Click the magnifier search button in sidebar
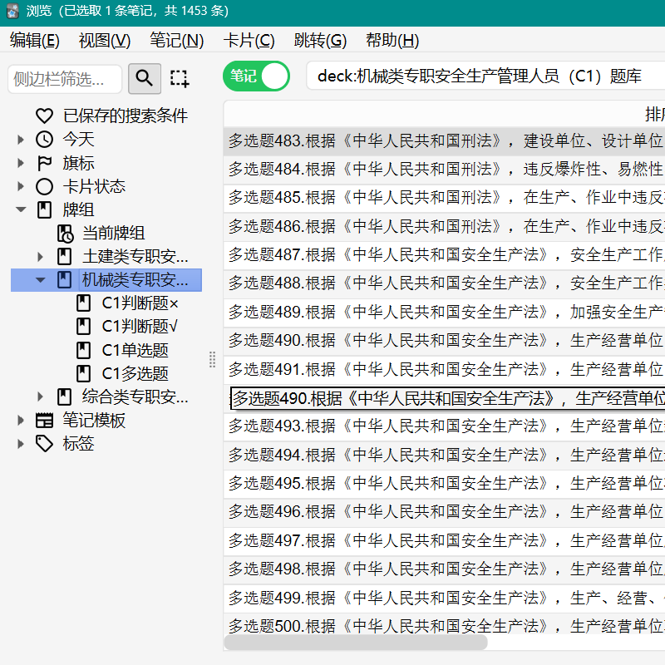 (x=144, y=78)
